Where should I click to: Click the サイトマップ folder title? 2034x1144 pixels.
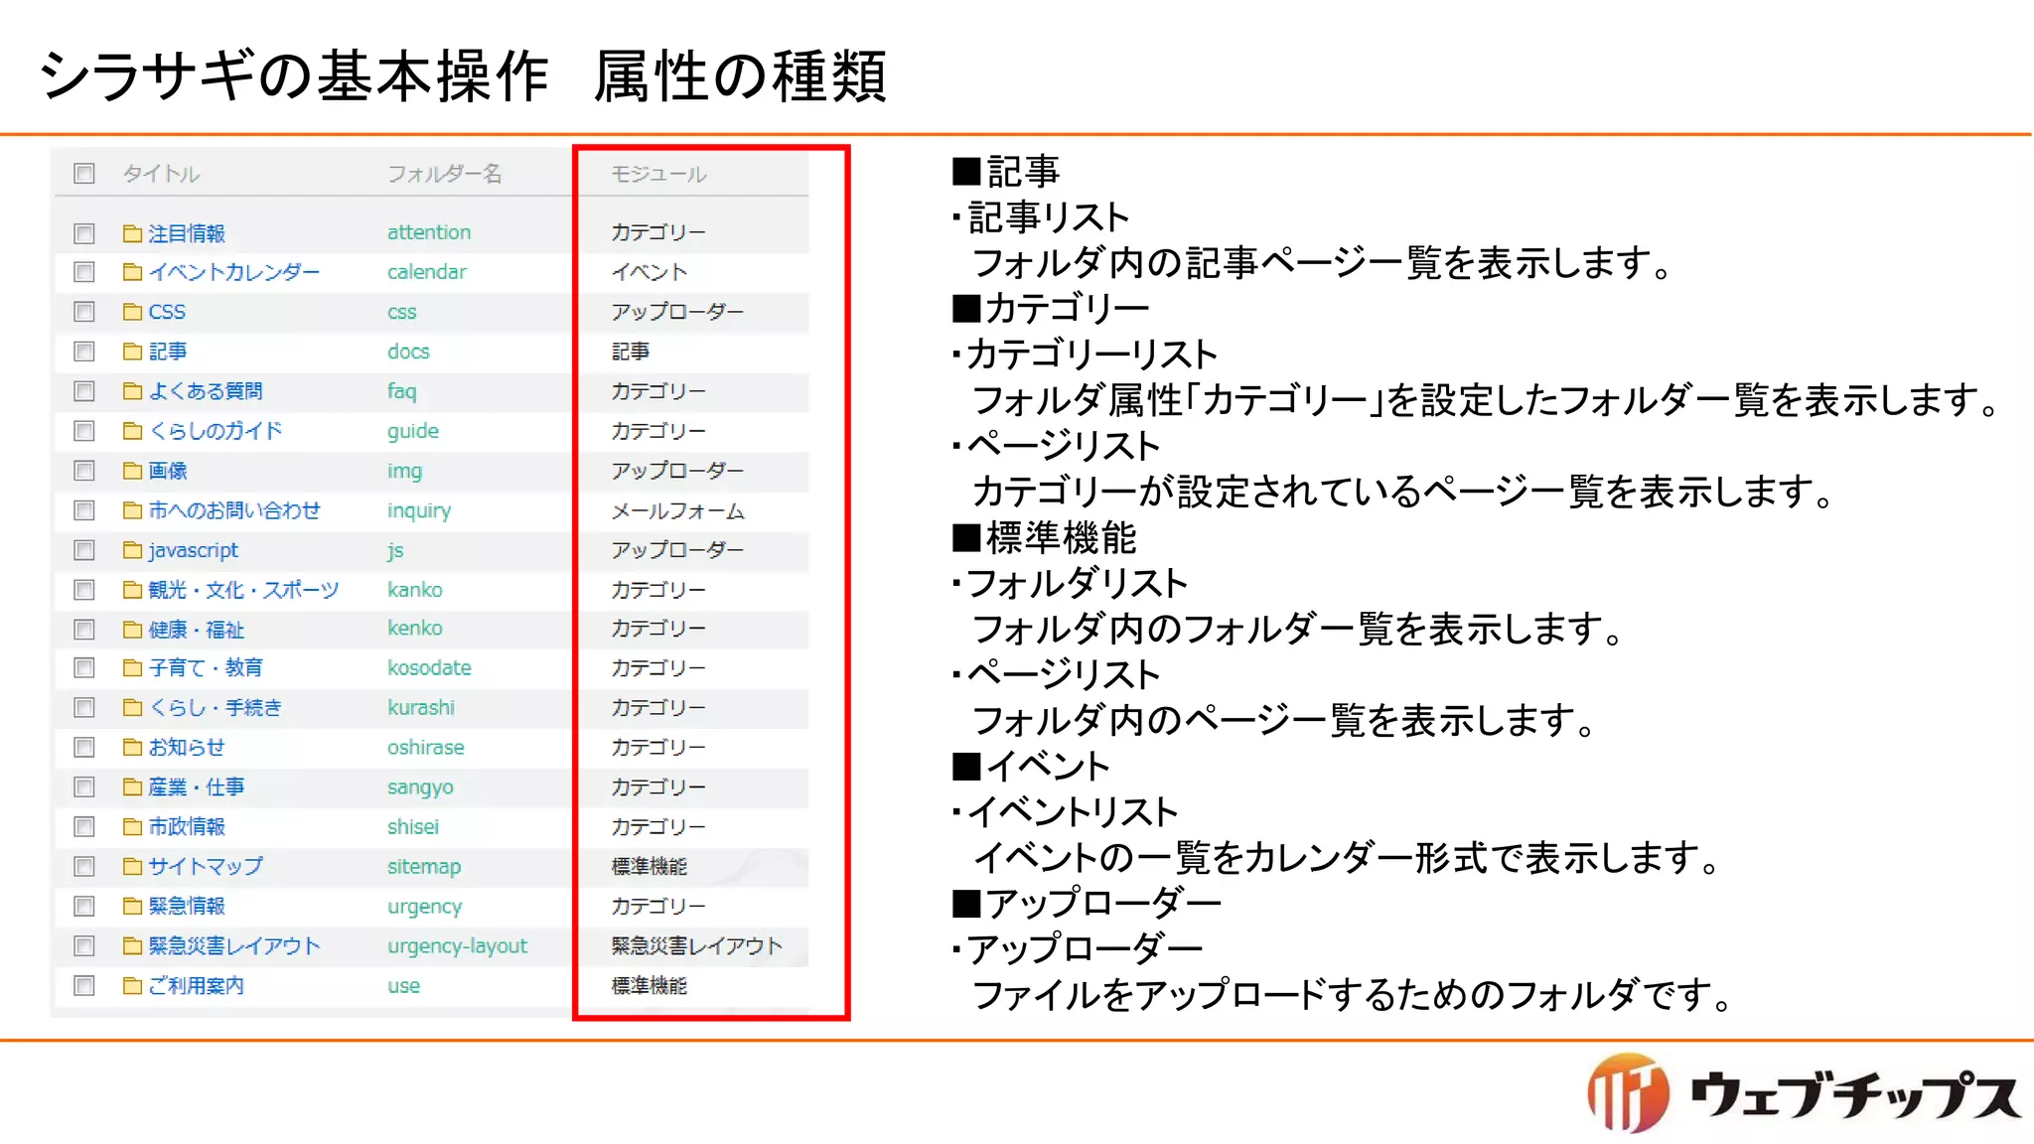pos(206,867)
